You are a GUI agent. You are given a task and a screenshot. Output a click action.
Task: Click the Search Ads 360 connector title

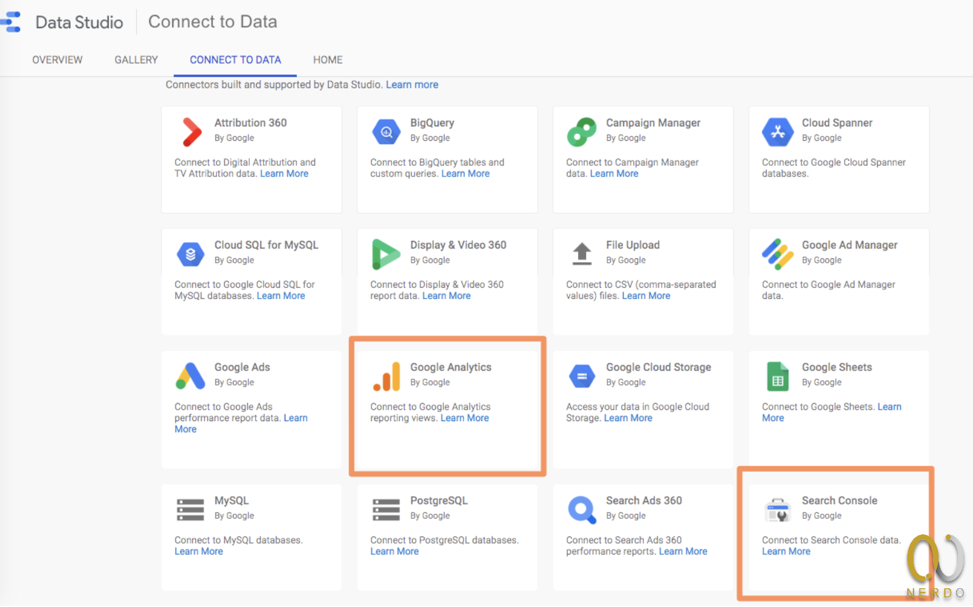pos(644,501)
